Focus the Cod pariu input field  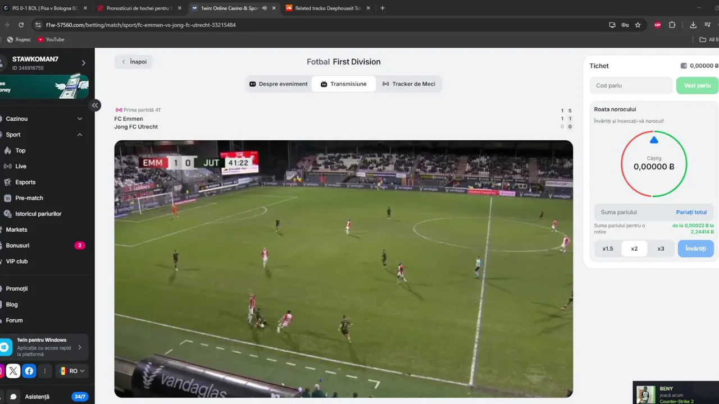(x=631, y=85)
